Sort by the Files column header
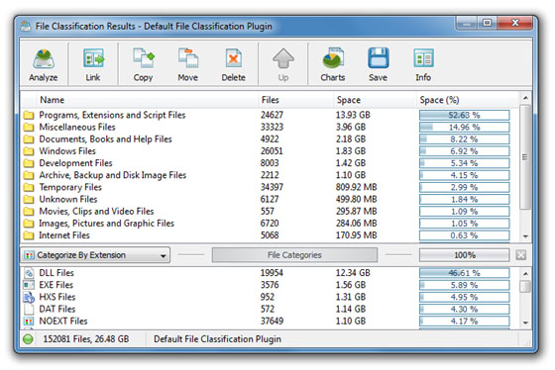 pyautogui.click(x=270, y=100)
